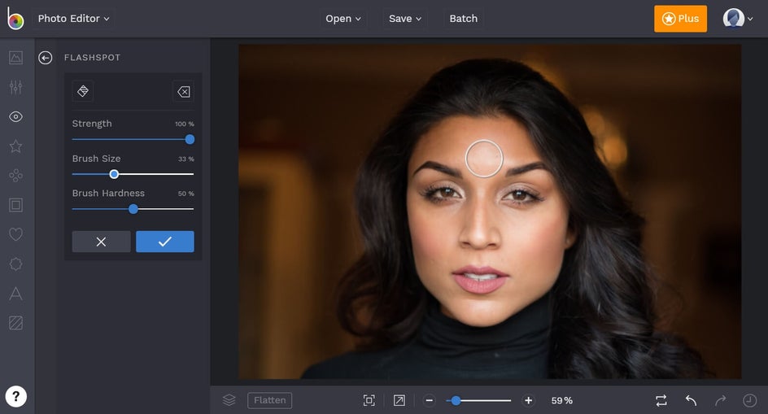Click the fit-to-screen icon

[x=369, y=400]
